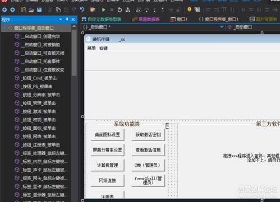Navigate back with the left arrow icon
Image resolution: width=280 pixels, height=202 pixels.
[x=4, y=10]
